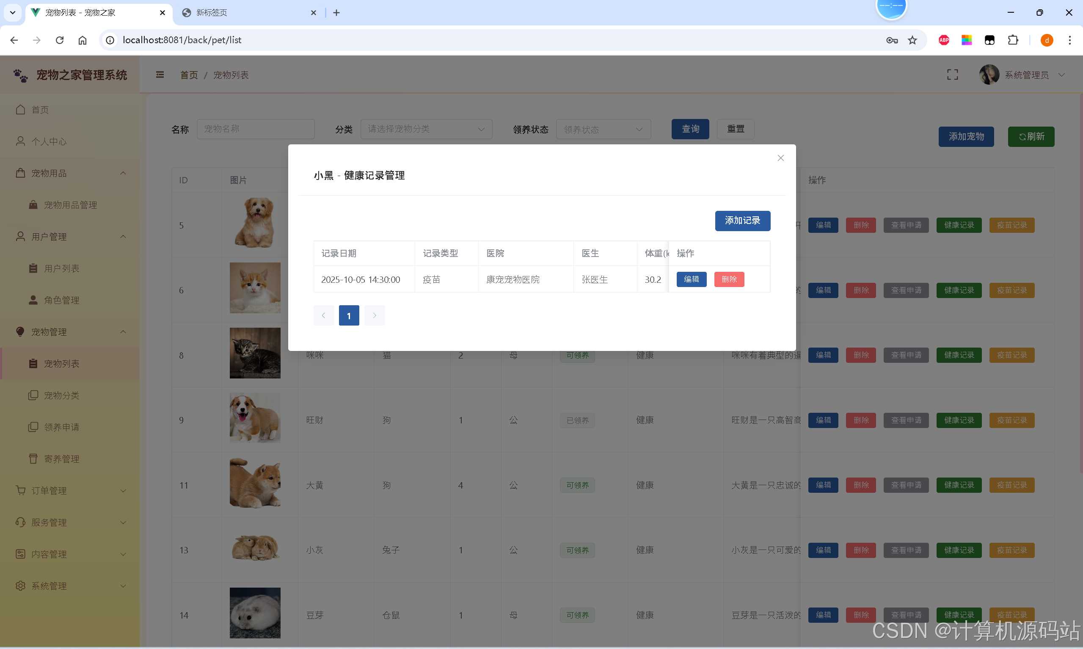1083x649 pixels.
Task: Select 宠物列表 in the sidebar
Action: (x=70, y=363)
